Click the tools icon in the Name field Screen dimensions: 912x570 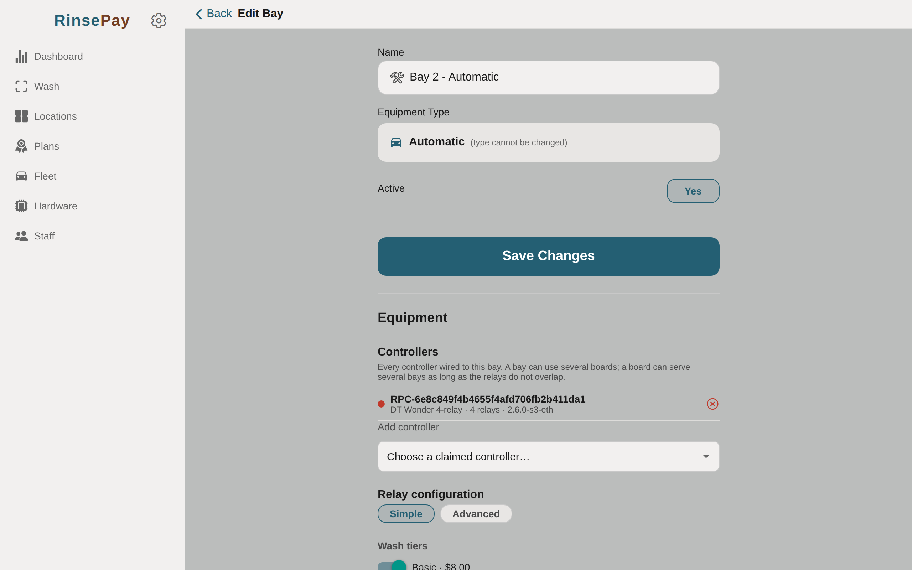point(397,78)
